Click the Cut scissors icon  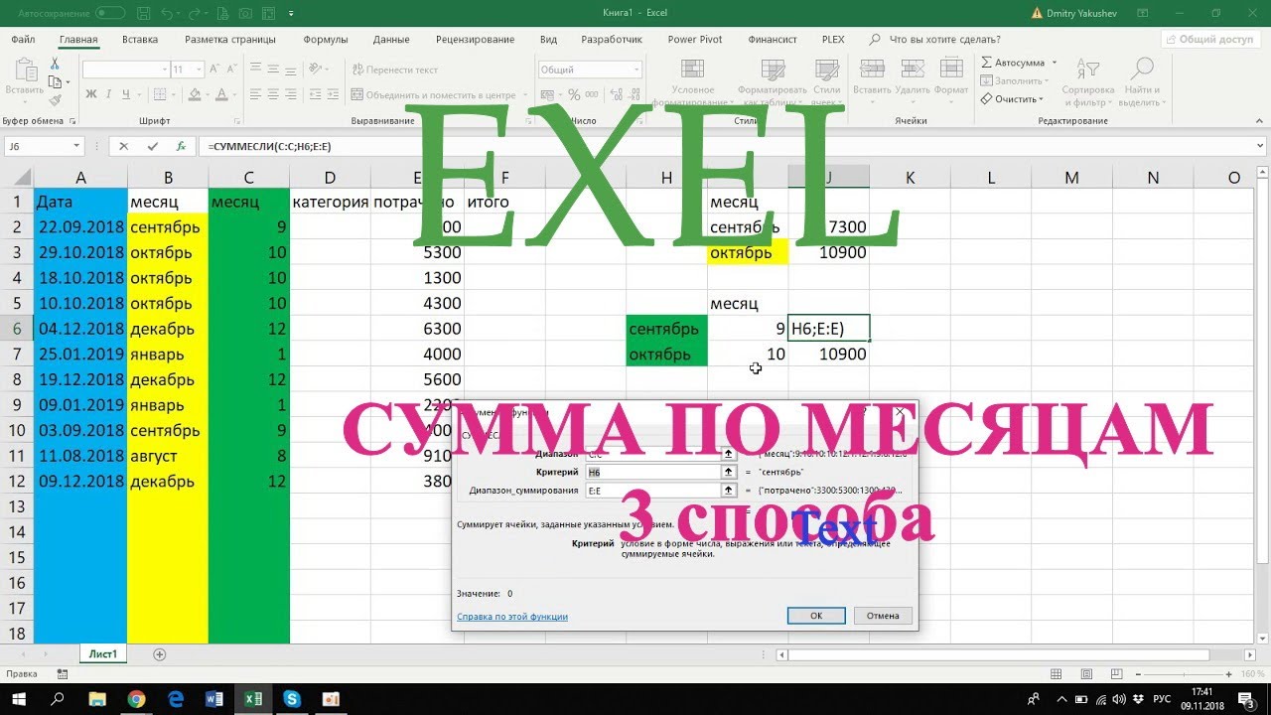[x=56, y=64]
